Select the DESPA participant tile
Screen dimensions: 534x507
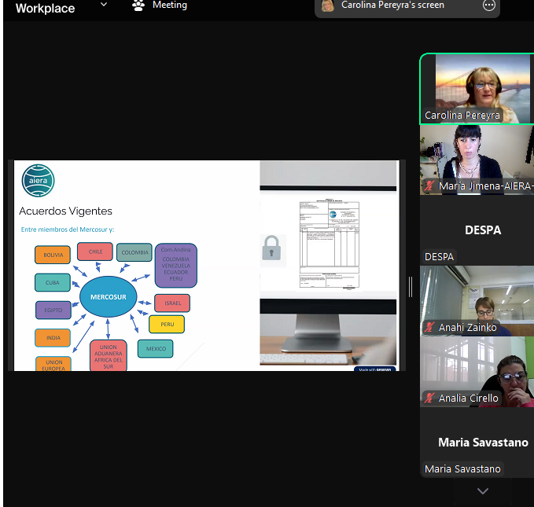coord(477,230)
